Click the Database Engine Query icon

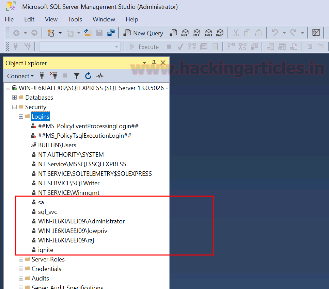[173, 33]
